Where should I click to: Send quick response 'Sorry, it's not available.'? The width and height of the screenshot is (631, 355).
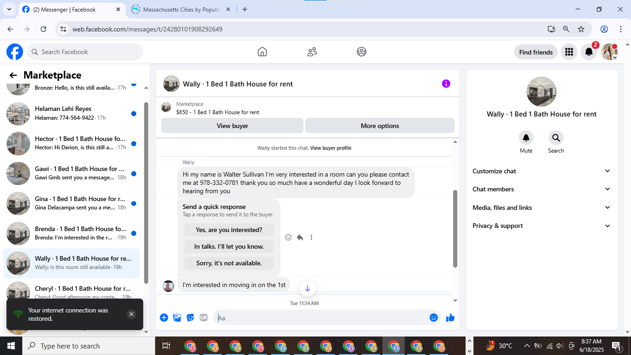[229, 263]
